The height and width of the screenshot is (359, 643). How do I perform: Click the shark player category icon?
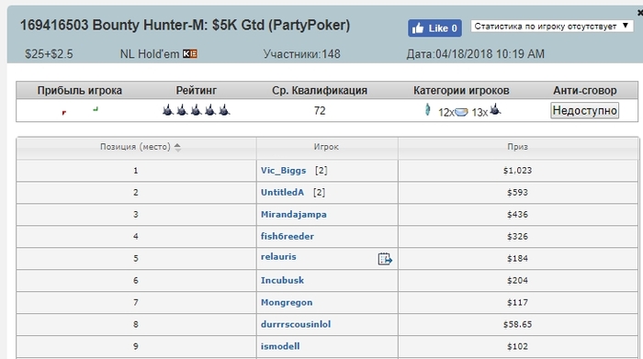495,109
